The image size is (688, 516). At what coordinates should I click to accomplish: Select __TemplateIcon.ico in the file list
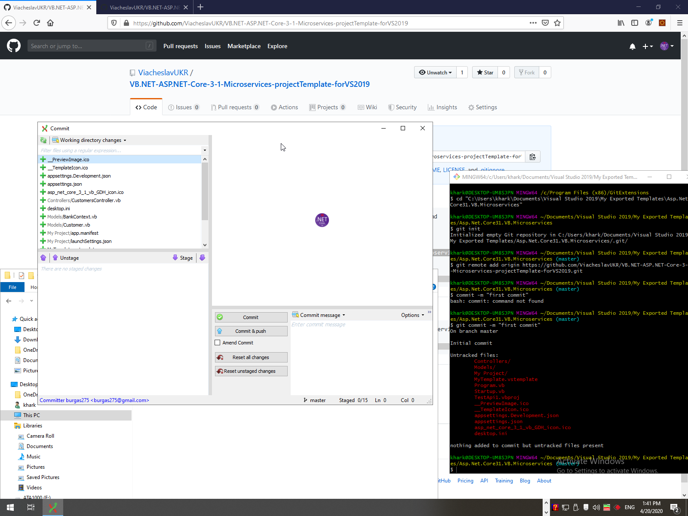click(x=120, y=168)
